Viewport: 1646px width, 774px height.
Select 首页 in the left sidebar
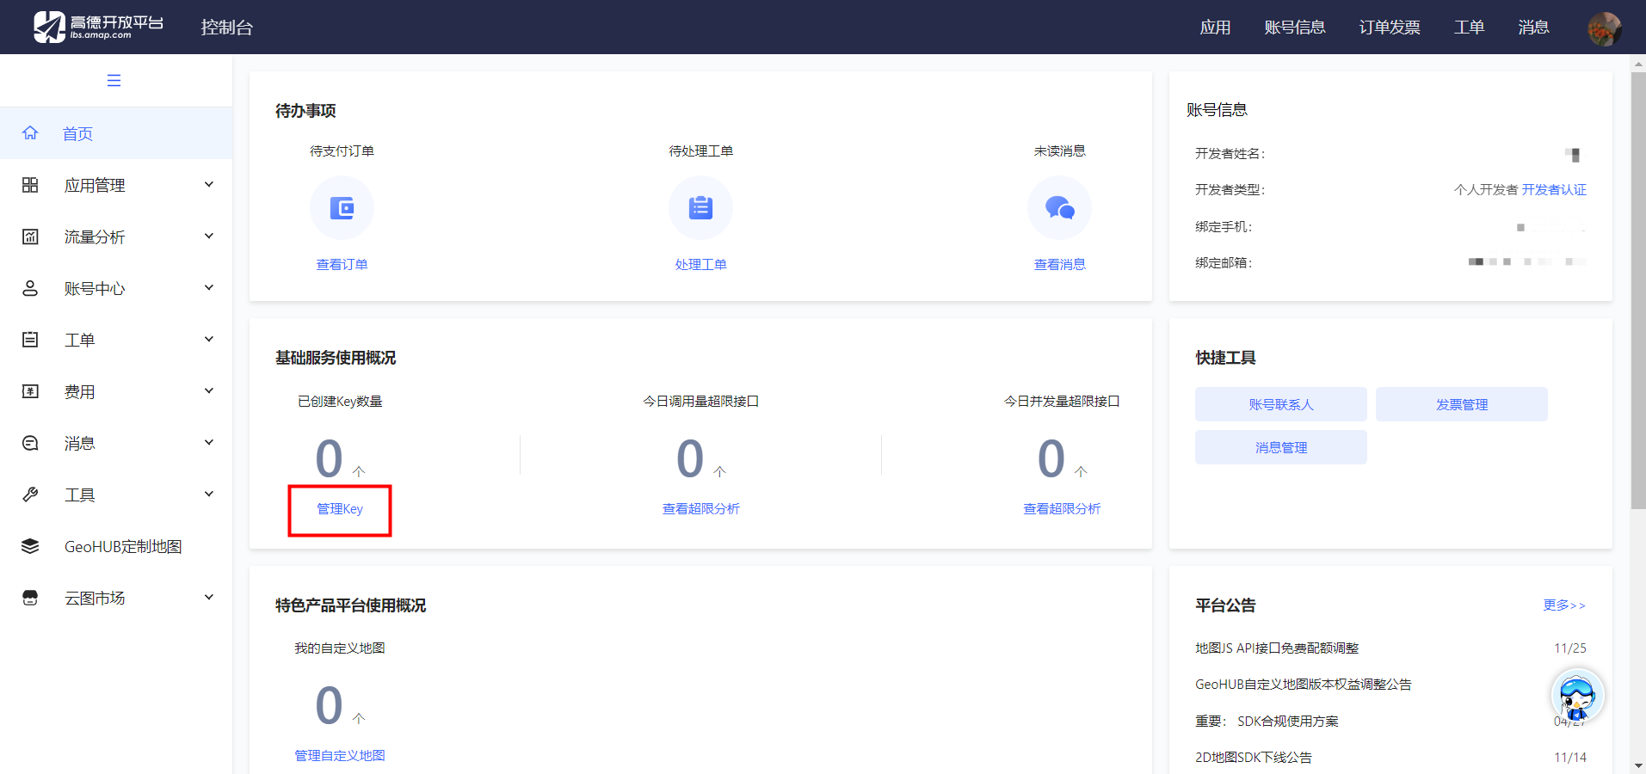(x=77, y=133)
